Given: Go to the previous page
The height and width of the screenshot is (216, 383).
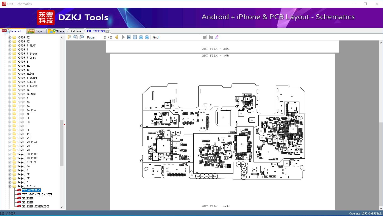Looking at the screenshot, I should 117,37.
